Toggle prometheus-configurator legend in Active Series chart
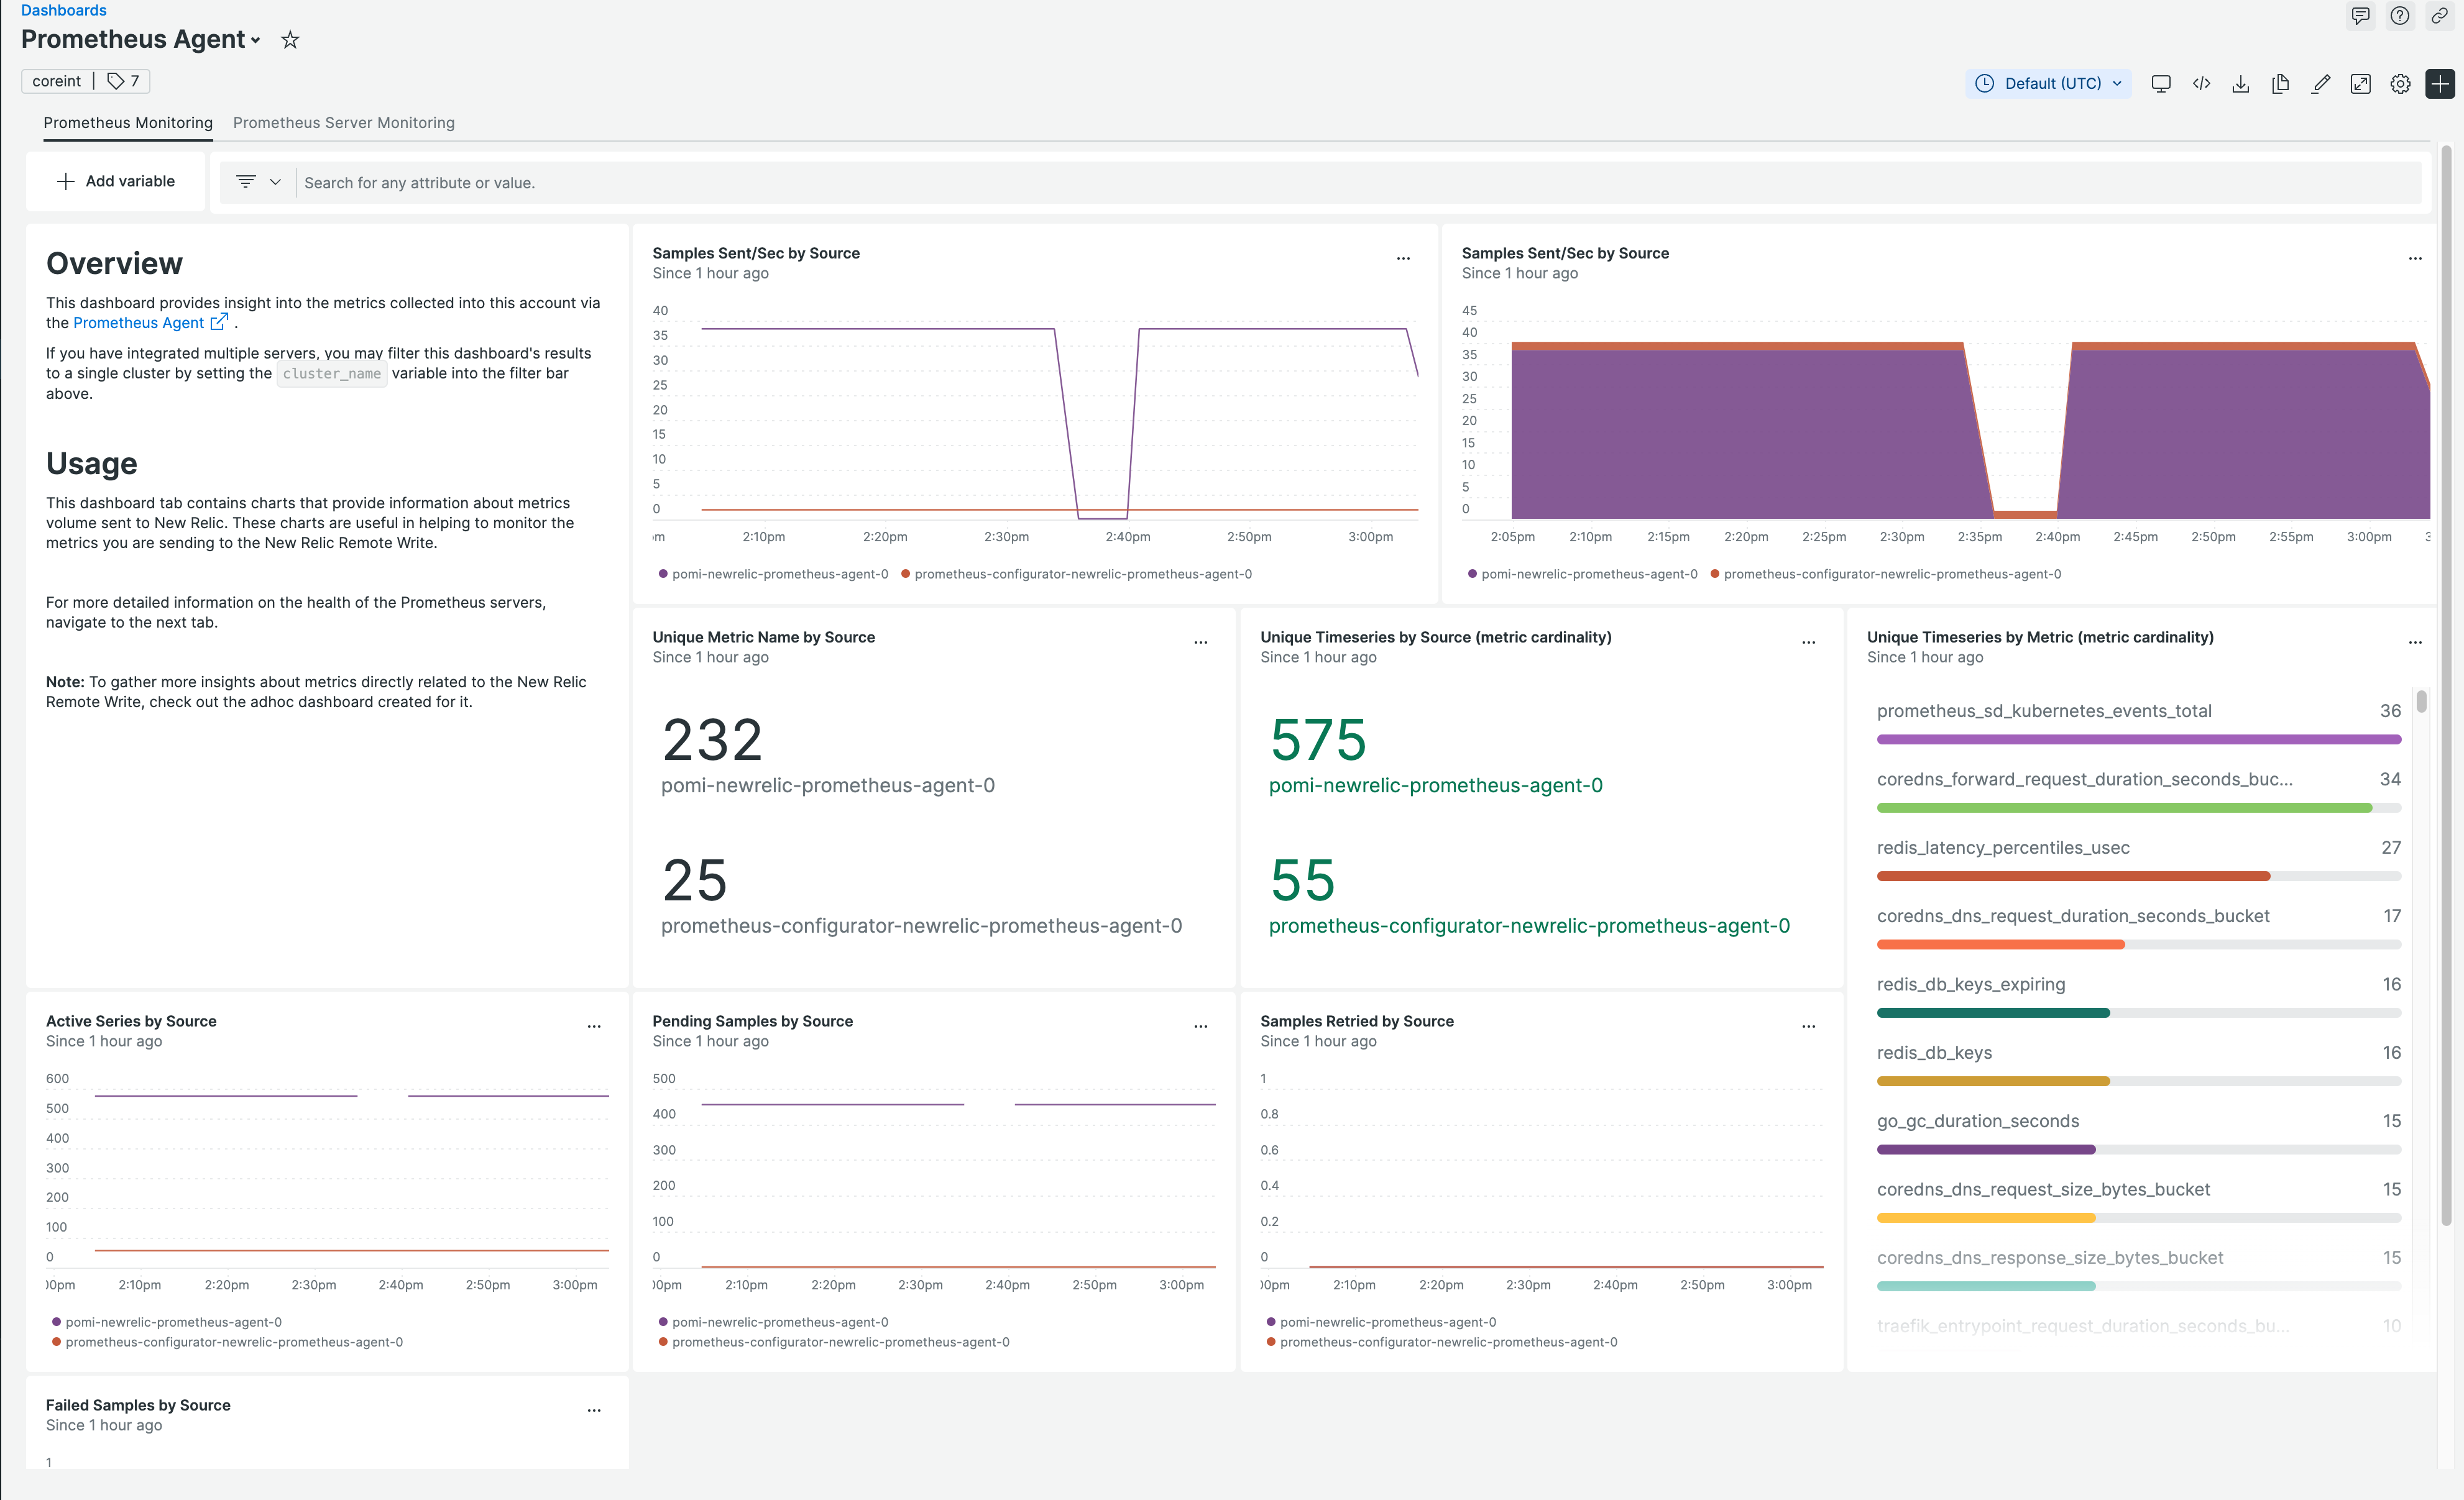This screenshot has width=2464, height=1500. tap(227, 1342)
